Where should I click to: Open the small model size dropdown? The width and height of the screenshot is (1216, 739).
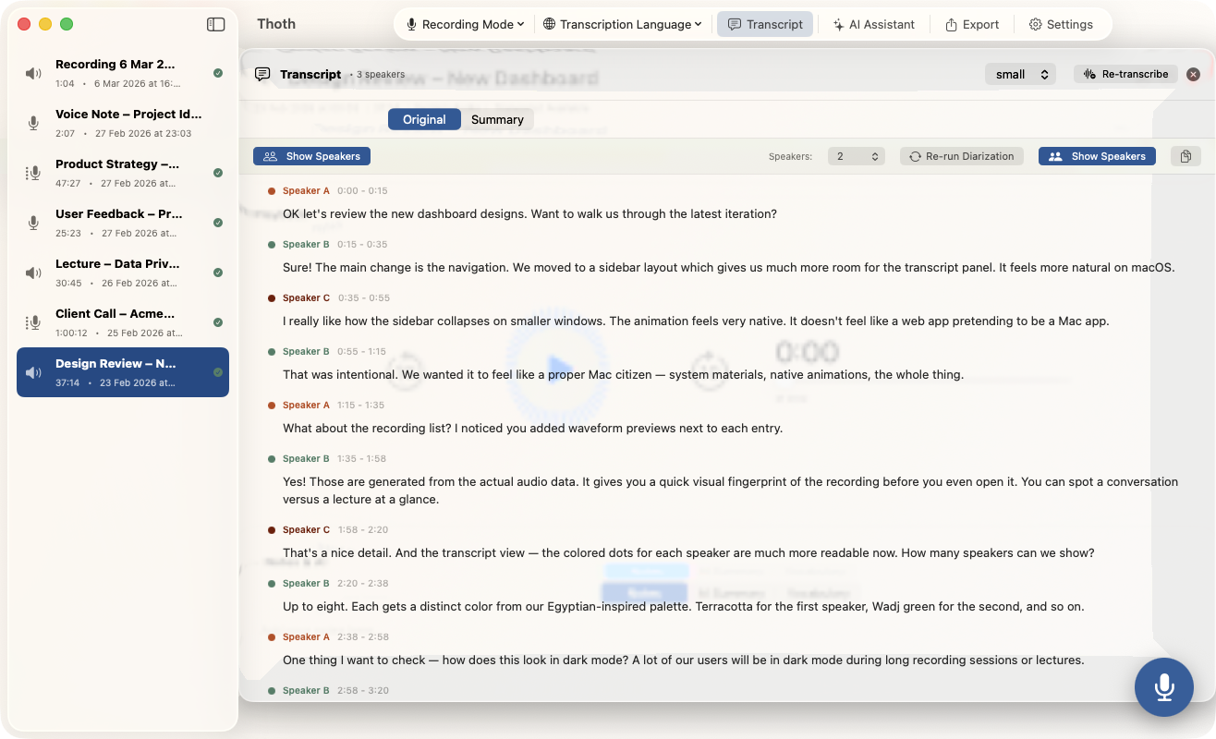pyautogui.click(x=1021, y=74)
